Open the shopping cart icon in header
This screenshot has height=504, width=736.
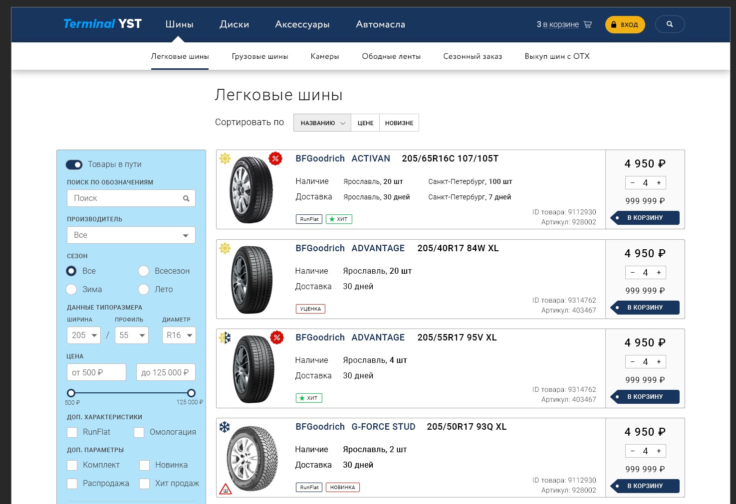tap(587, 24)
